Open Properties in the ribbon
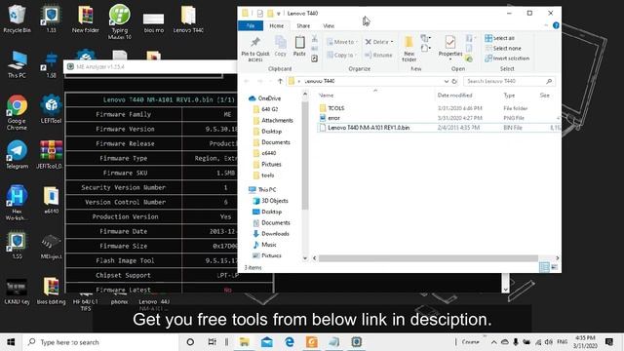 [450, 48]
